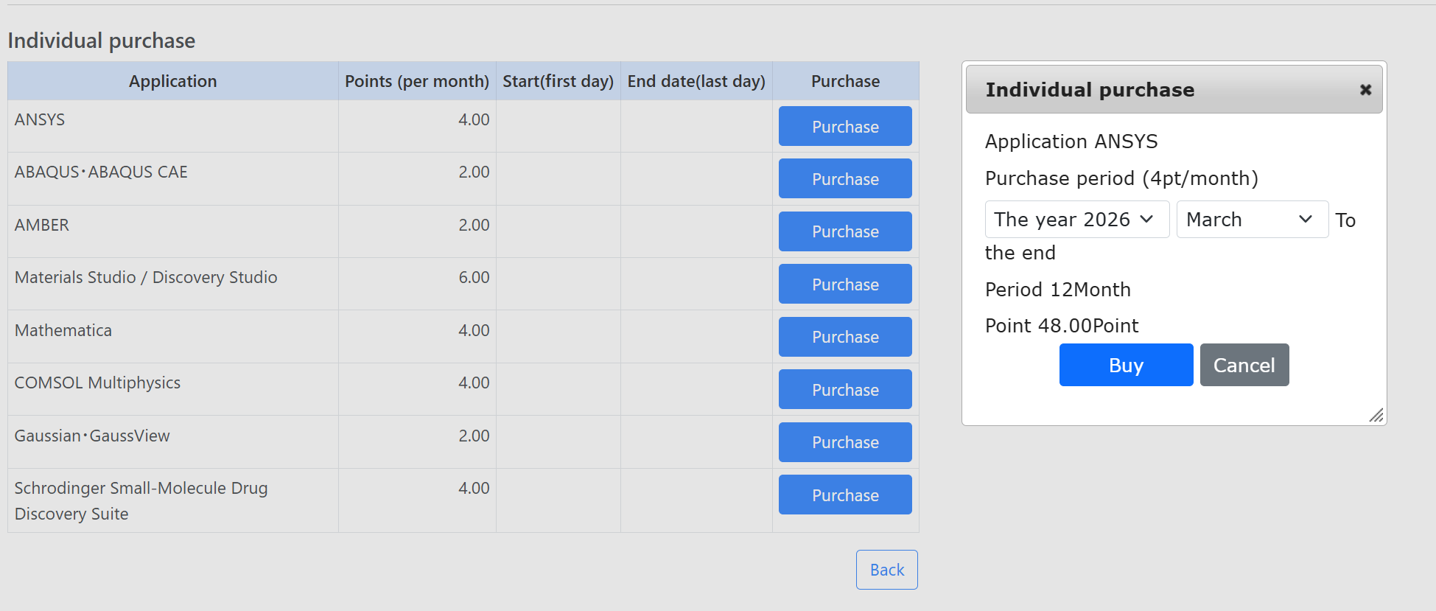Select the AMBER name cell
This screenshot has height=611, width=1436.
(173, 231)
